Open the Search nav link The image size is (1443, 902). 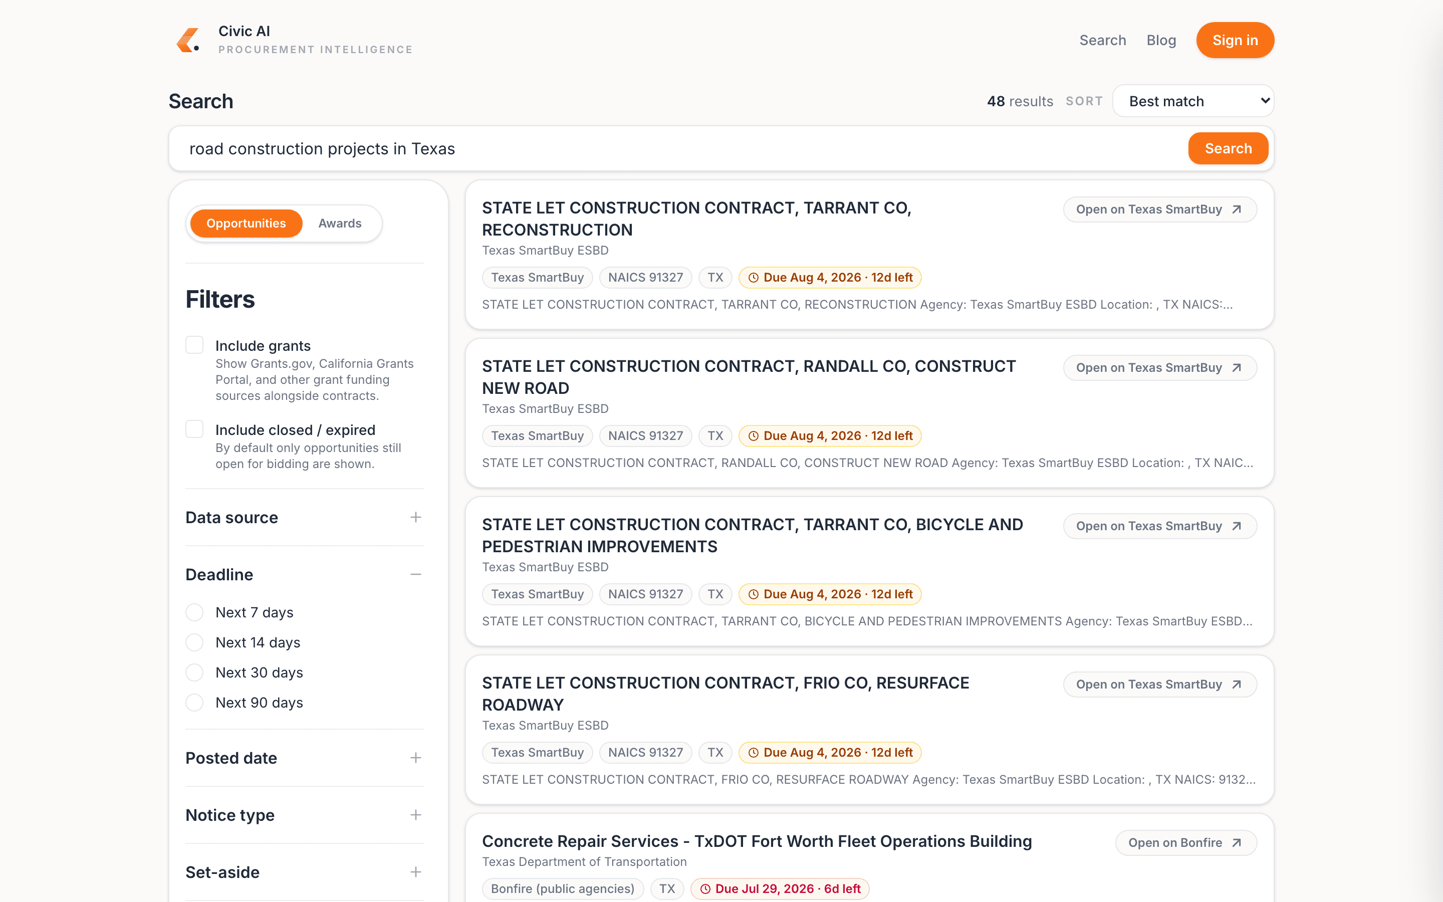click(1102, 40)
